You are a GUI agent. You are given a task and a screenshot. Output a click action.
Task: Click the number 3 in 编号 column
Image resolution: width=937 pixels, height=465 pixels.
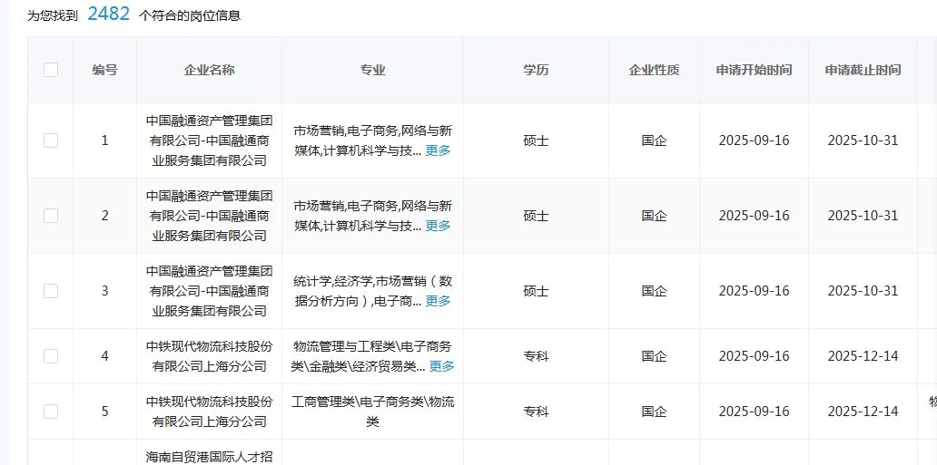[105, 291]
